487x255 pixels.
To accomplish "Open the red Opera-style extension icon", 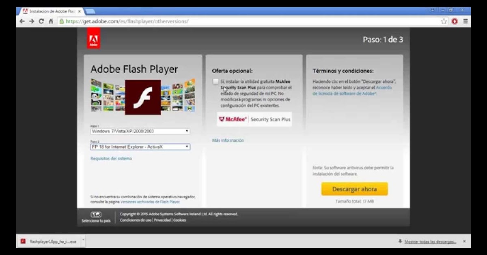I will [x=455, y=21].
